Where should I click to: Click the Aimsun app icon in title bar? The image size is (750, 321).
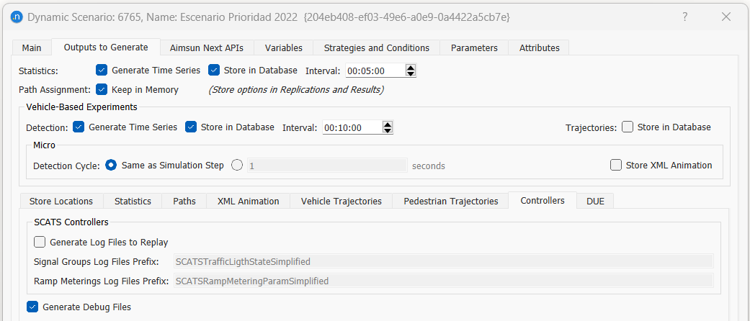point(16,17)
